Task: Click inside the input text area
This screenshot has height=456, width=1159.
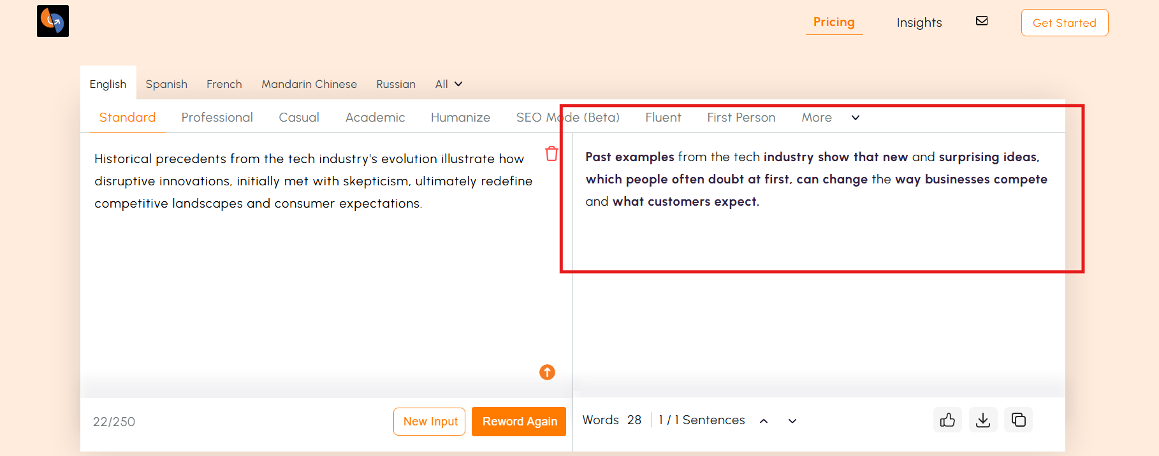Action: click(x=312, y=280)
